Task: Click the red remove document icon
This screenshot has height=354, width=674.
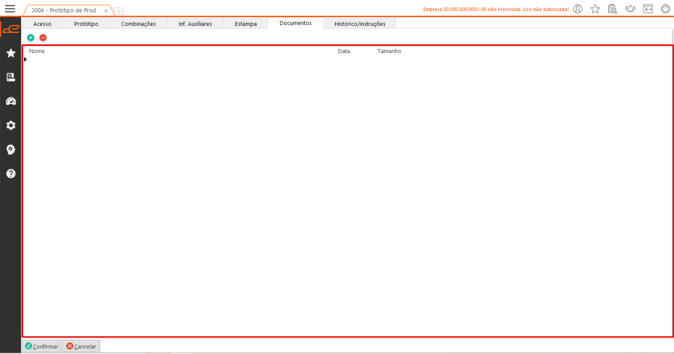Action: (43, 38)
